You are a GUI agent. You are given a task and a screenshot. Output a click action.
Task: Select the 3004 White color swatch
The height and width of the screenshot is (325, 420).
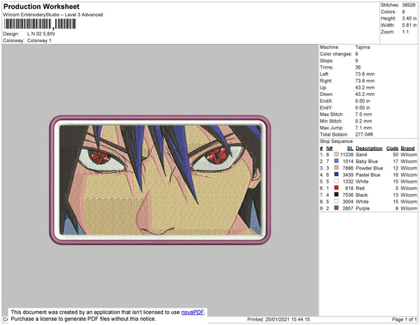(337, 201)
